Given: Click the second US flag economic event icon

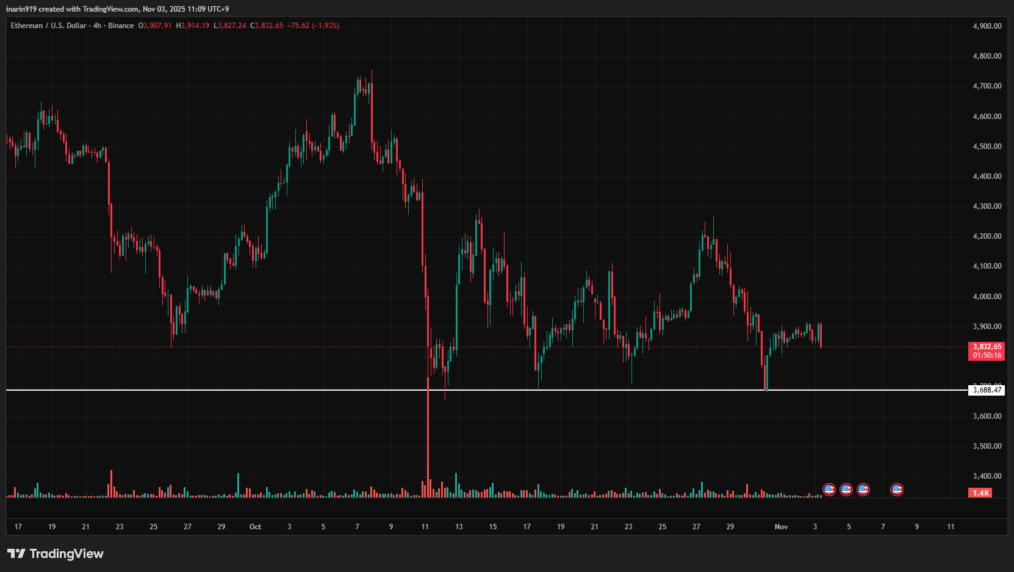Looking at the screenshot, I should point(846,489).
